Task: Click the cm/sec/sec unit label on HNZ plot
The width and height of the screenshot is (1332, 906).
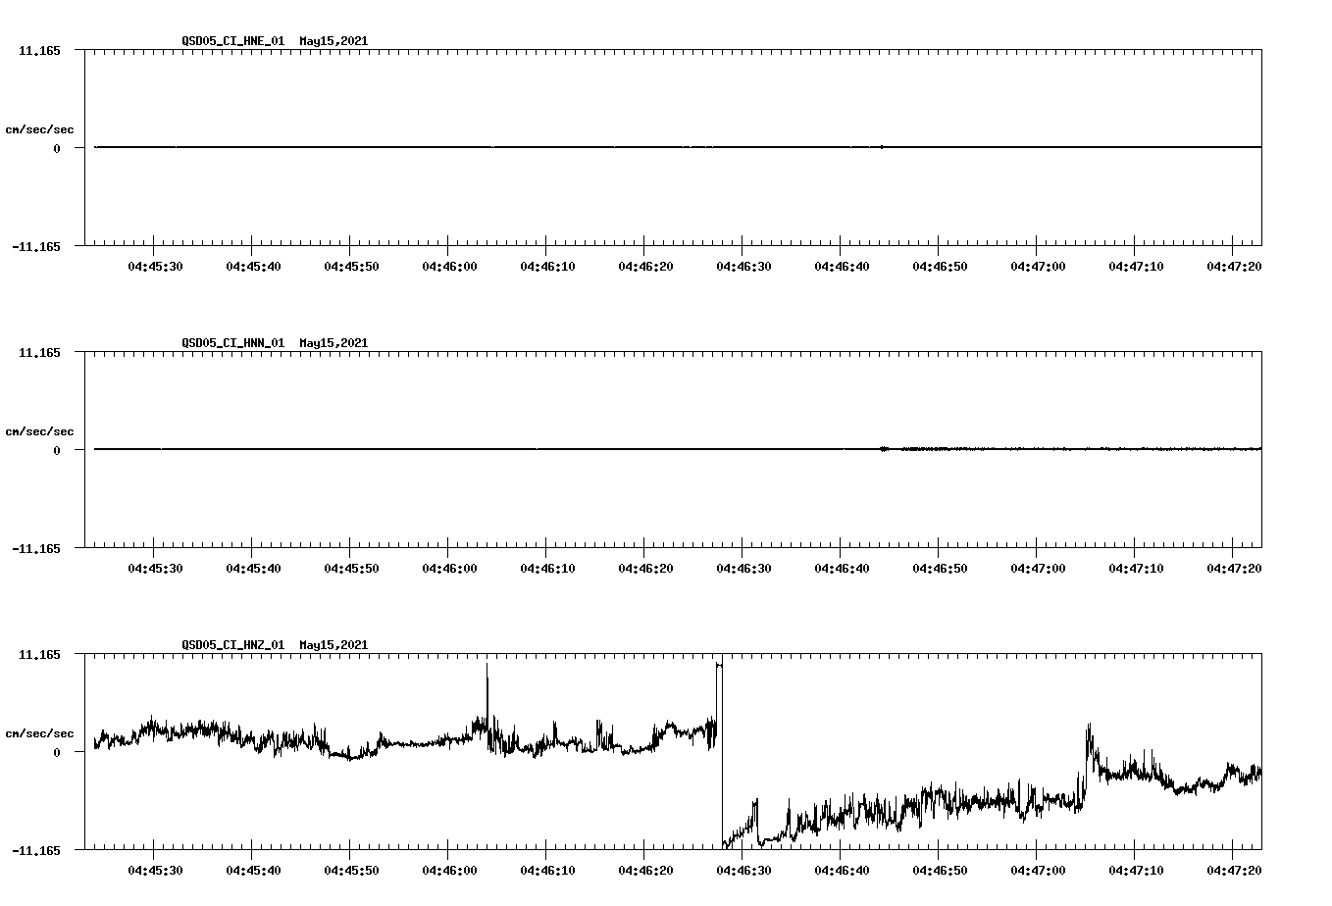Action: pos(39,733)
